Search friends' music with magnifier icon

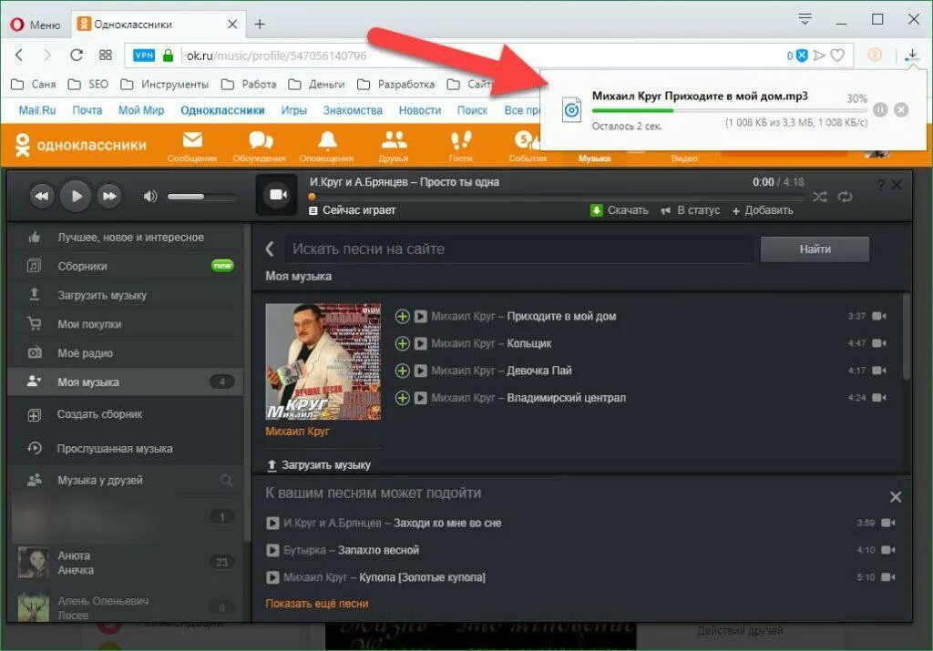226,480
